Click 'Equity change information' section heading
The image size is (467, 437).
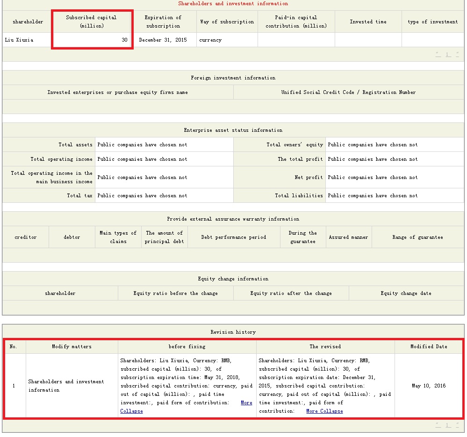(x=233, y=279)
